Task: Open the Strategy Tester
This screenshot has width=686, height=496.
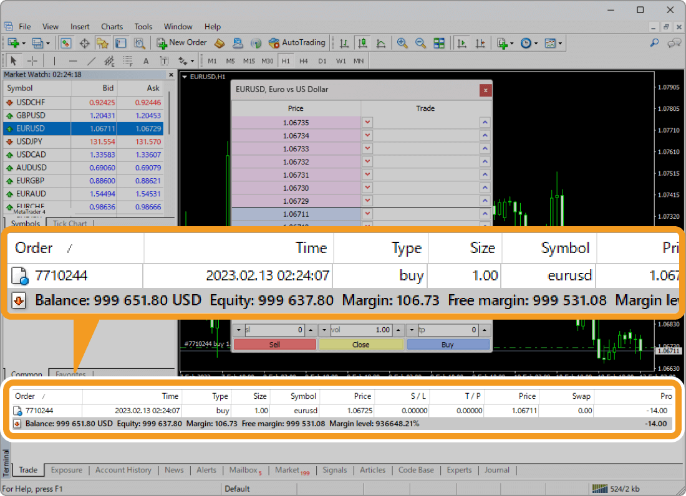Action: pos(139,42)
